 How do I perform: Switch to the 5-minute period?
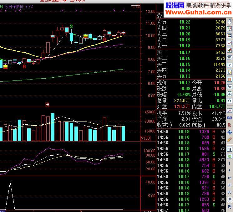(229, 171)
